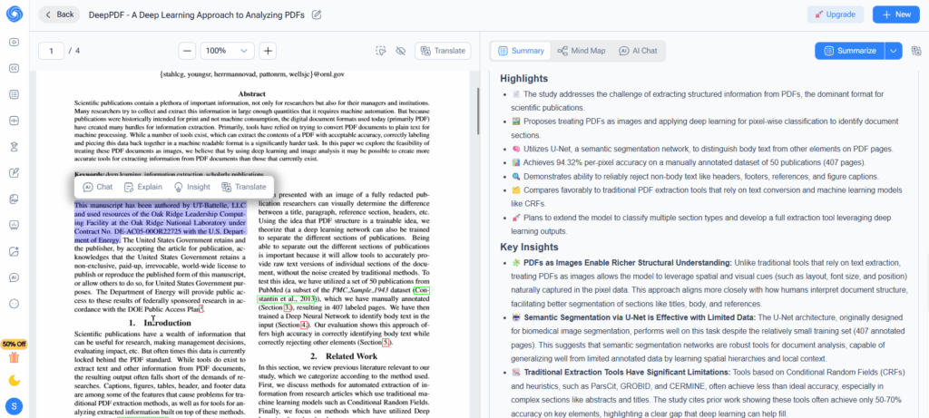
Task: Click the app logo in the sidebar
Action: (x=15, y=14)
